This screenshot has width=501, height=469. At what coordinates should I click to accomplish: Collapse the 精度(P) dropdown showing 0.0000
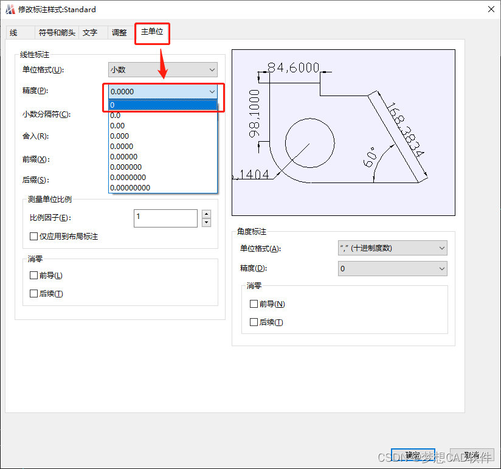pyautogui.click(x=162, y=92)
